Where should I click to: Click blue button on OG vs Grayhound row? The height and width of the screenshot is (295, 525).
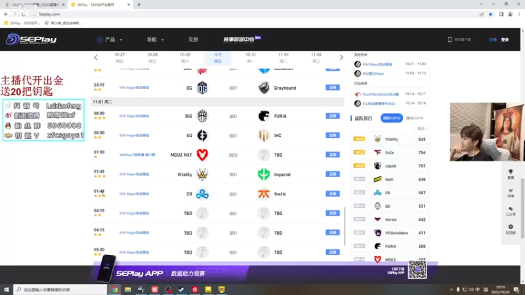coord(333,88)
